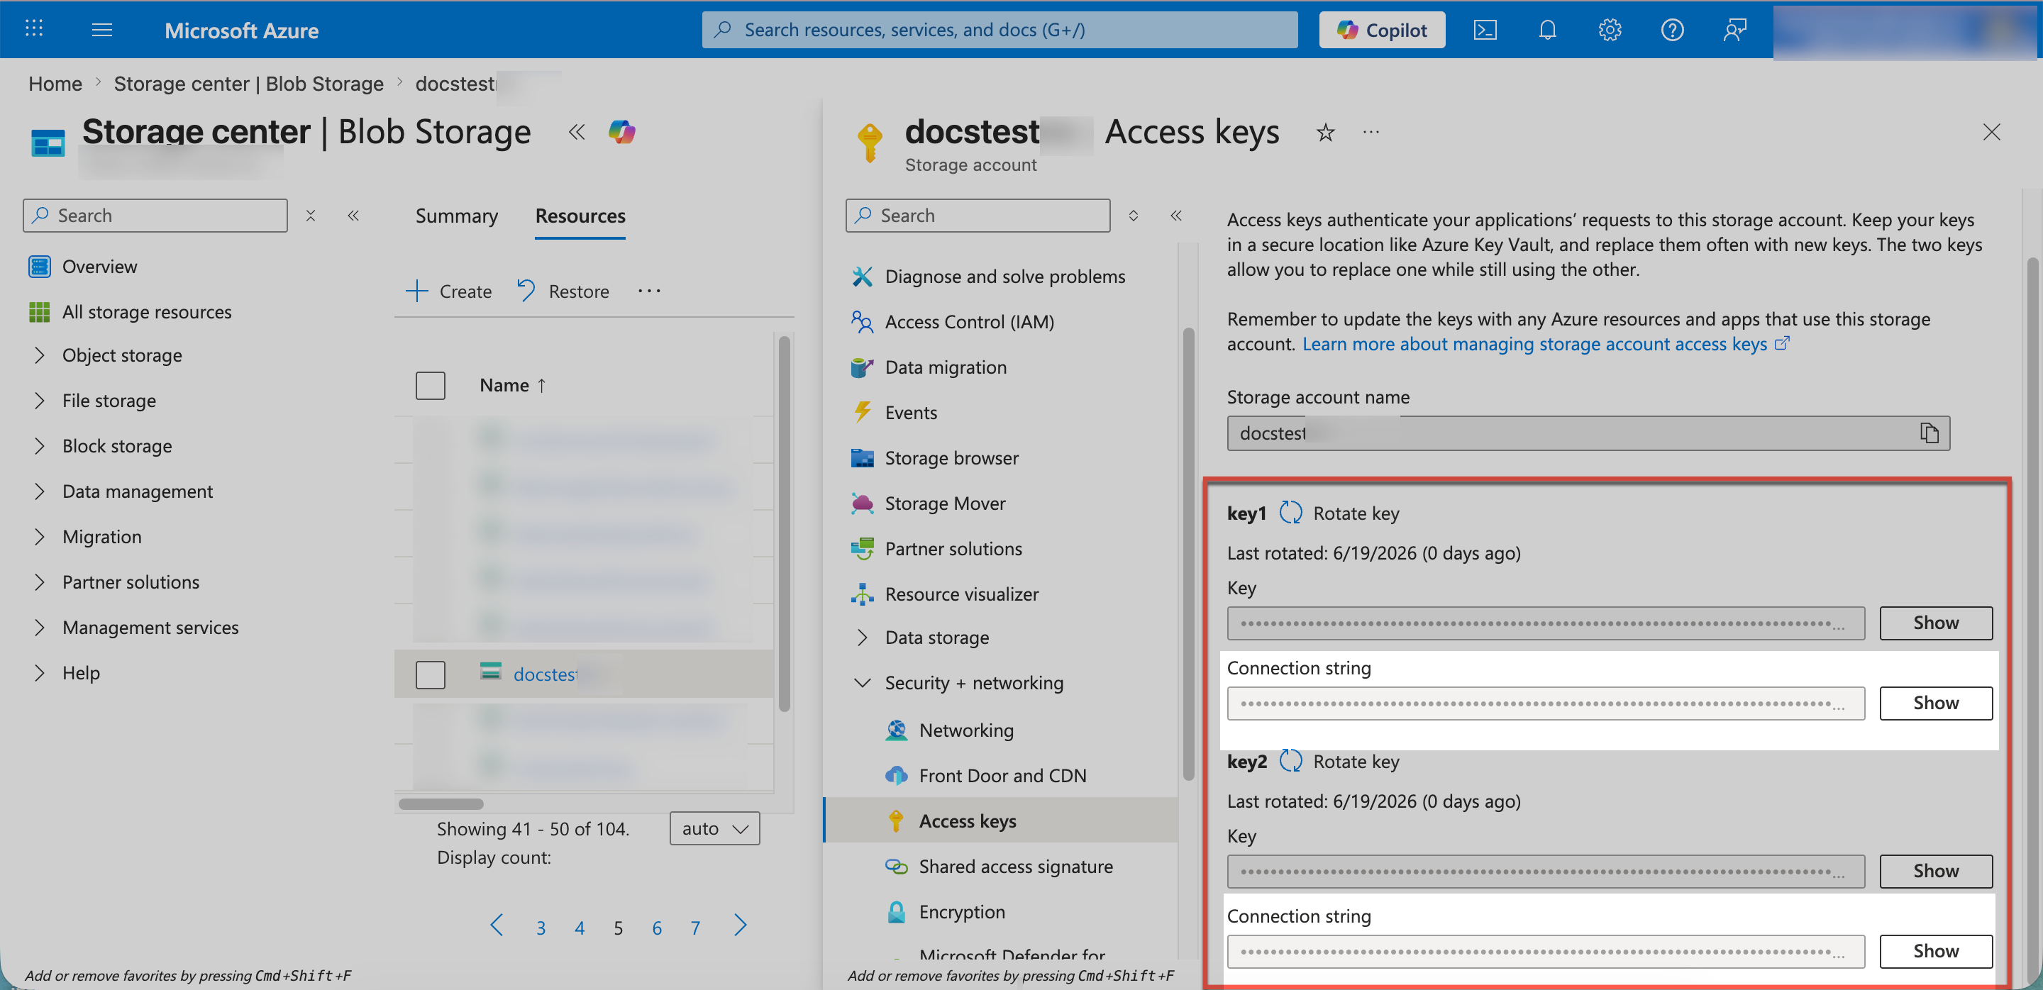The height and width of the screenshot is (990, 2043).
Task: Open the managing storage account access keys link
Action: [1545, 344]
